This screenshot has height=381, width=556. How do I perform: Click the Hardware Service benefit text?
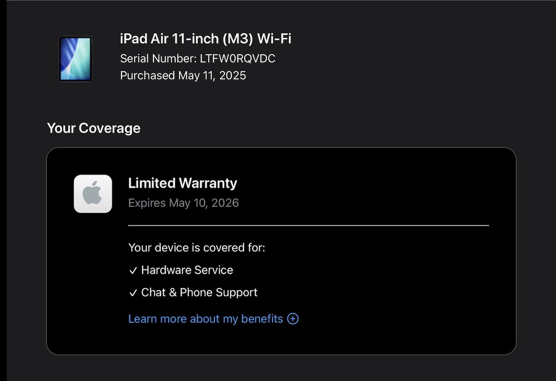pos(187,270)
